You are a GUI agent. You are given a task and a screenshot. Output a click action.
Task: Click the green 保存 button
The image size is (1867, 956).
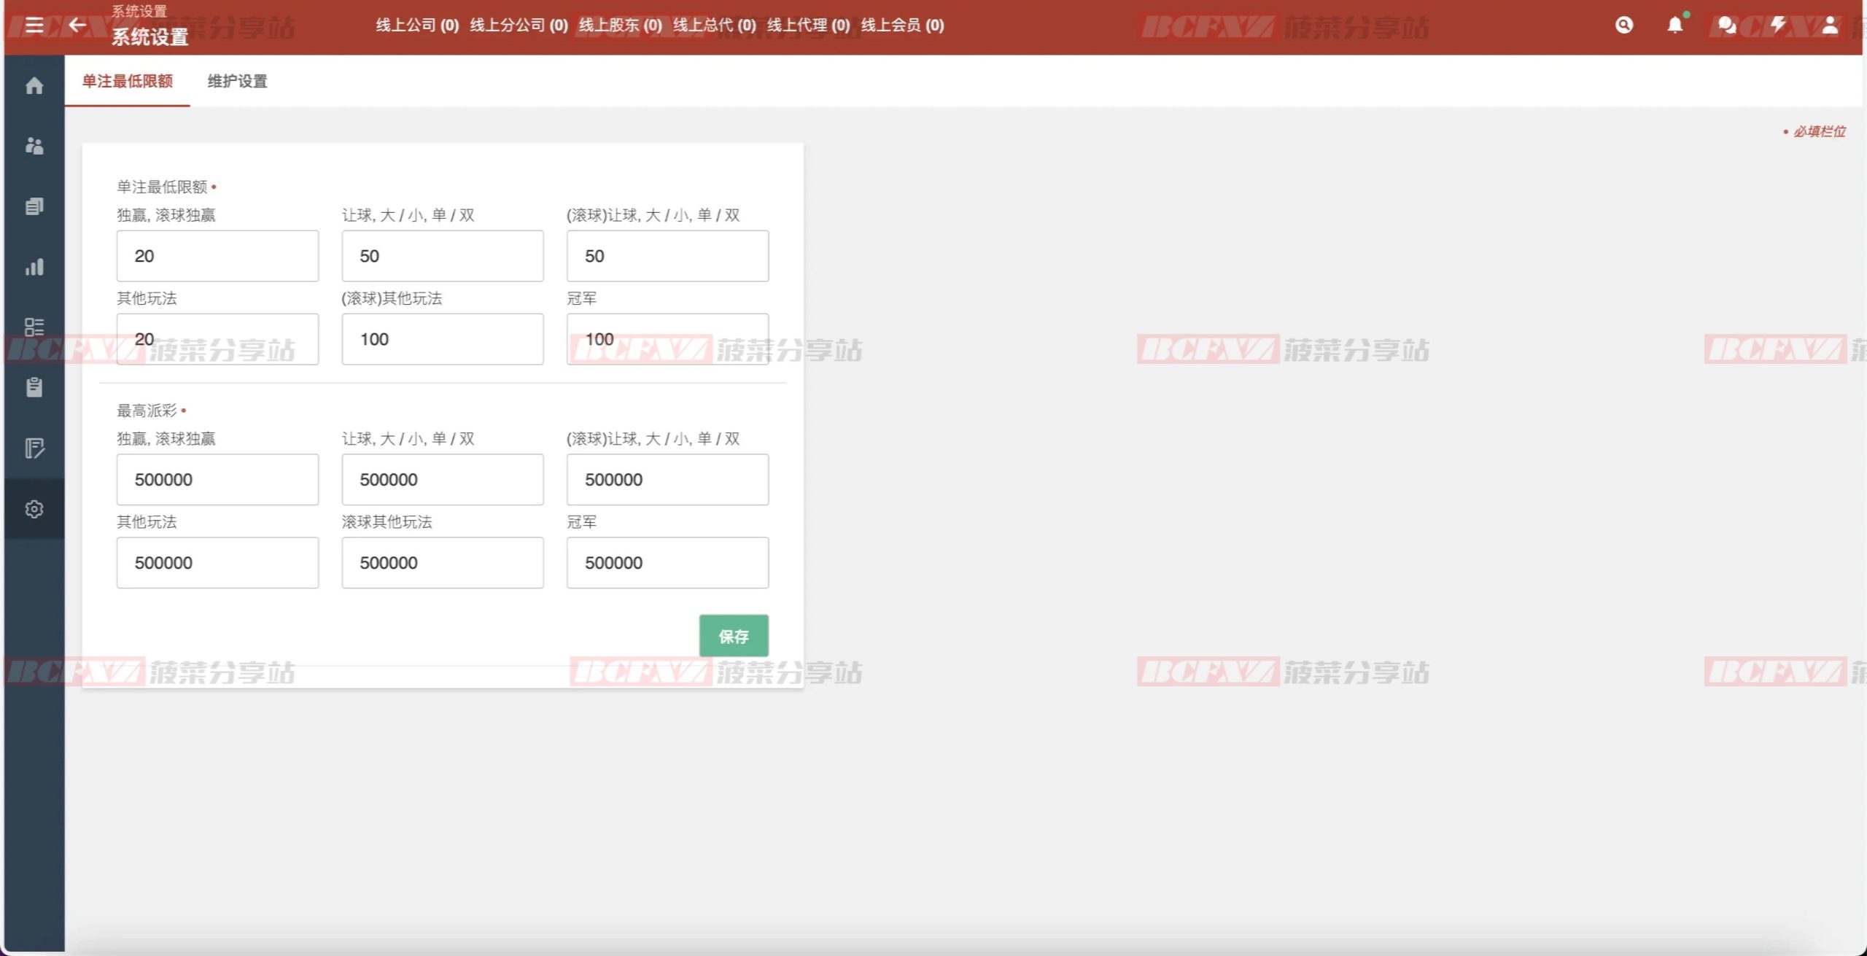click(733, 636)
